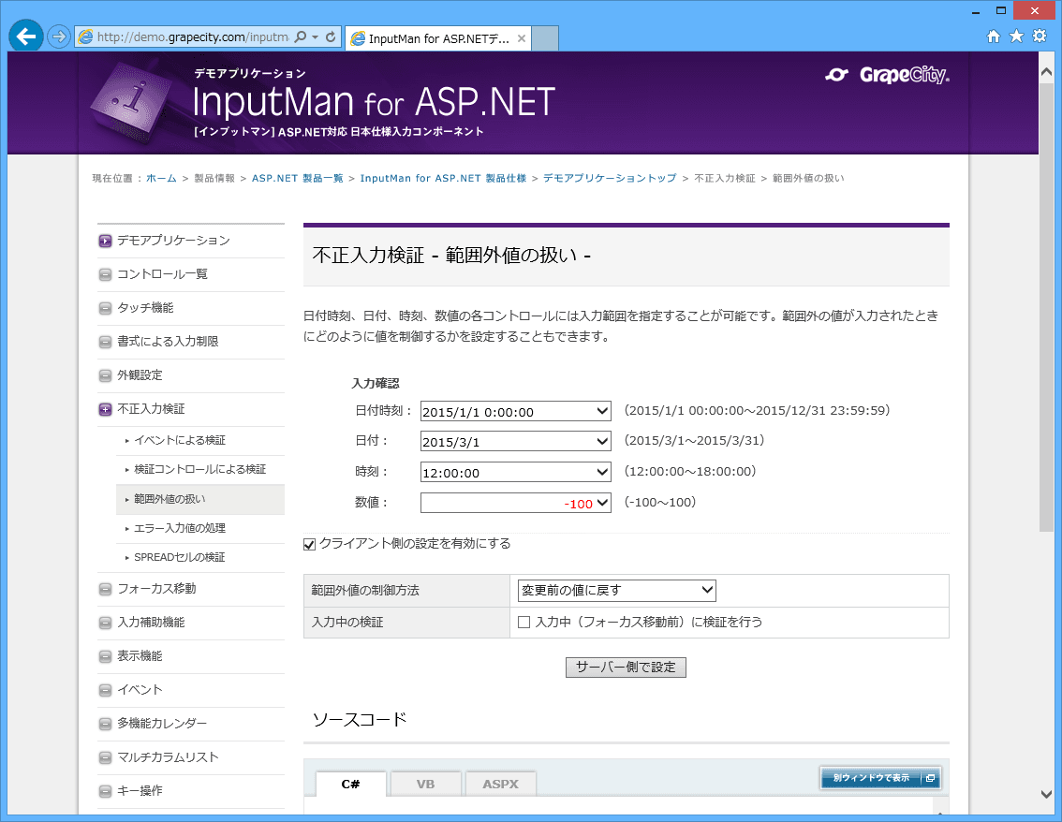Click the page refresh icon
Screen dimensions: 1062x822
[x=331, y=37]
